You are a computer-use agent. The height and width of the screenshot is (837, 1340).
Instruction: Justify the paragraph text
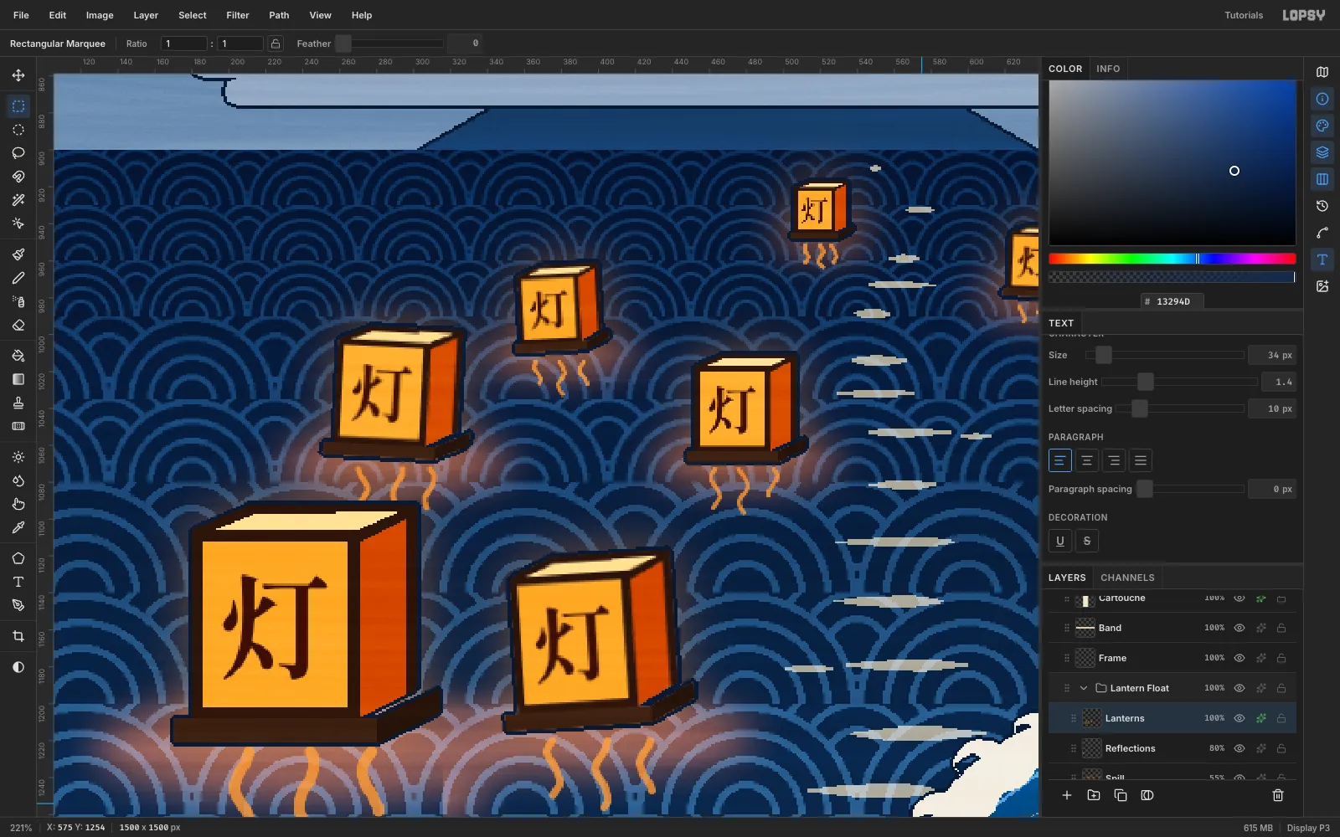pyautogui.click(x=1141, y=460)
